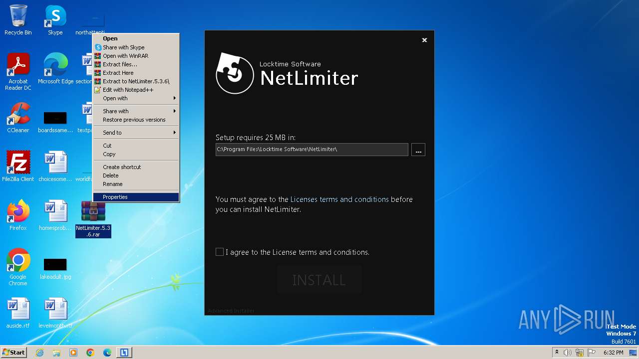Close the NetLimiter installer window
This screenshot has height=359, width=639.
(424, 40)
